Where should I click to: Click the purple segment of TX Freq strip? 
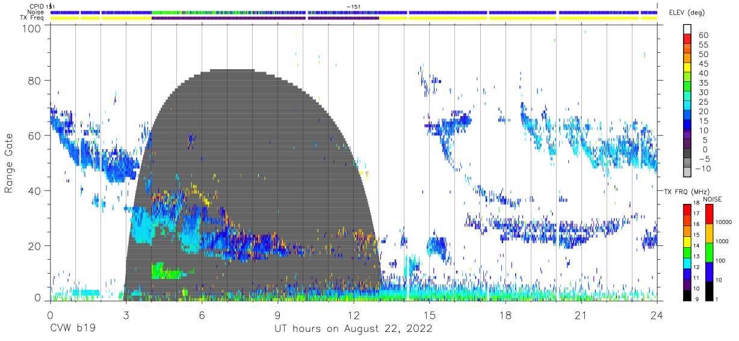(265, 18)
